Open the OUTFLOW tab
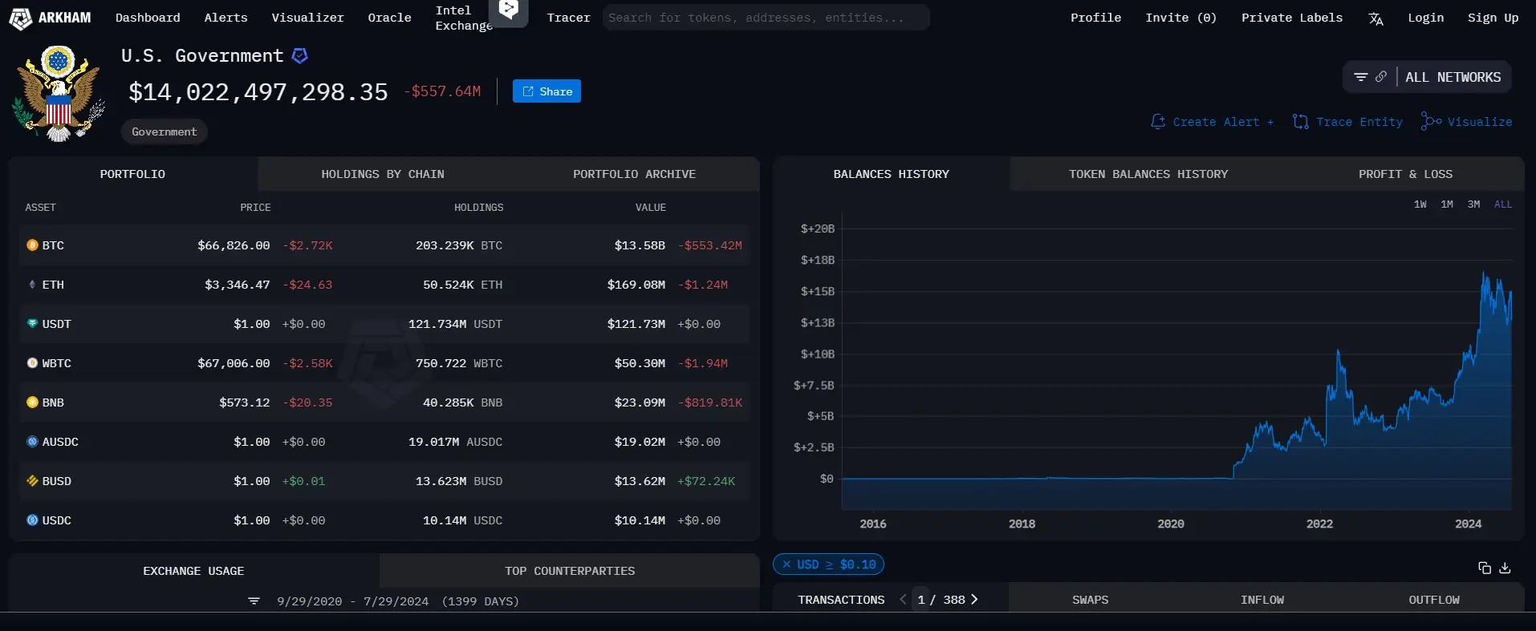Viewport: 1536px width, 631px height. point(1434,600)
